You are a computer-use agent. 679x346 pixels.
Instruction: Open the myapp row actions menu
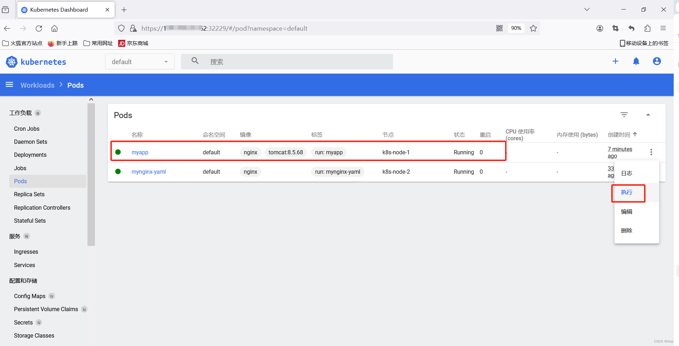(x=651, y=152)
